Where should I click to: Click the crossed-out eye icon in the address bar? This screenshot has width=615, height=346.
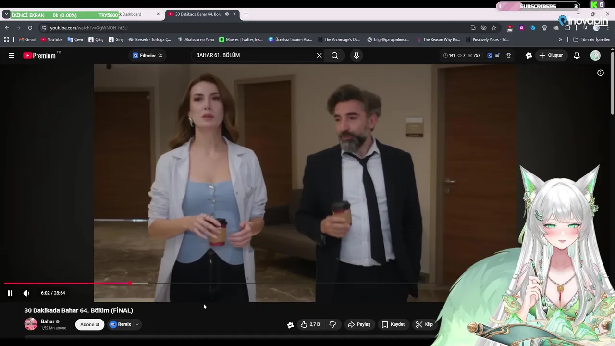coord(483,28)
